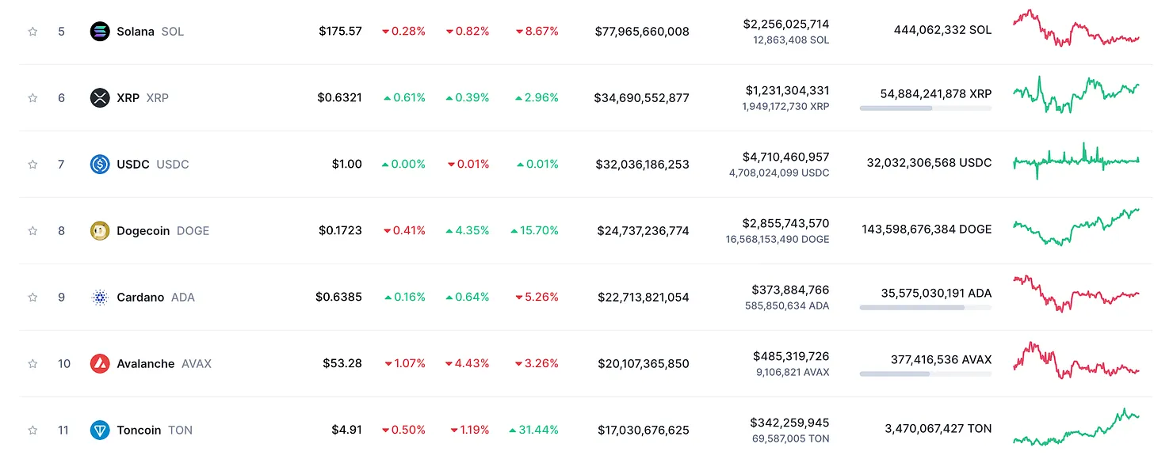The height and width of the screenshot is (459, 1154).
Task: Toggle the watchlist star for Dogecoin
Action: 32,231
